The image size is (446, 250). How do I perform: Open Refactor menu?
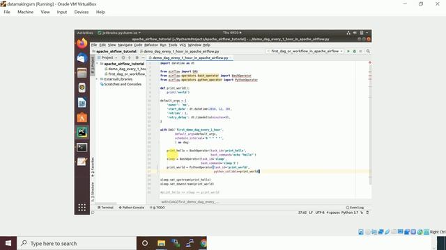[x=151, y=45]
